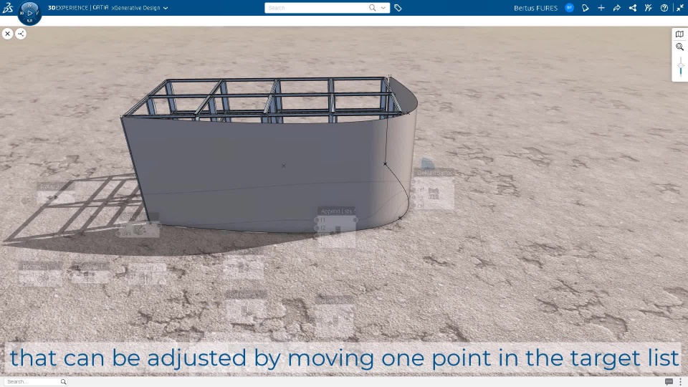Open the chat bubble icon at bottom
This screenshot has width=688, height=387.
669,382
